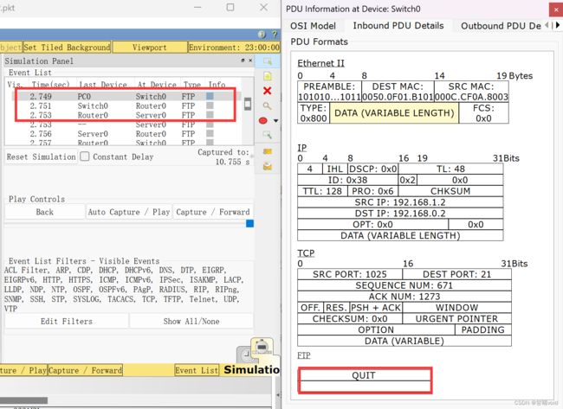Activate the red X Delete tool
Viewport: 563px width, 409px height.
pyautogui.click(x=267, y=91)
